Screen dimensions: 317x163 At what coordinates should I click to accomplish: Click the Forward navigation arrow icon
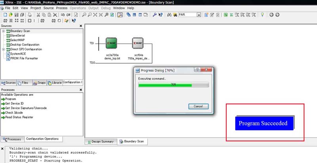277,15
